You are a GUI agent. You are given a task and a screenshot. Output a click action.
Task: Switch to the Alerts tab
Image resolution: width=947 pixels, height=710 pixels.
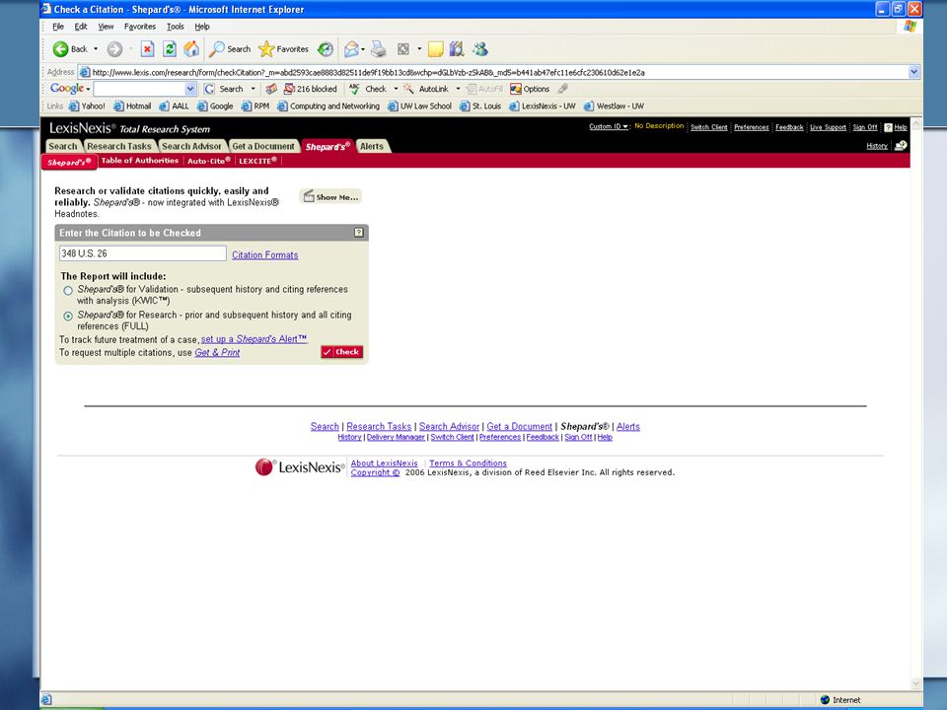(372, 146)
